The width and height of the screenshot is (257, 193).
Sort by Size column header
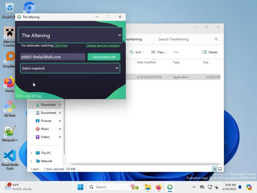pyautogui.click(x=212, y=62)
